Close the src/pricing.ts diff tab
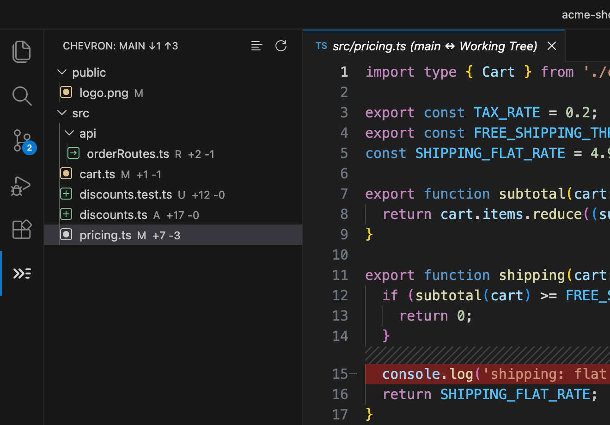This screenshot has height=425, width=610. (552, 46)
